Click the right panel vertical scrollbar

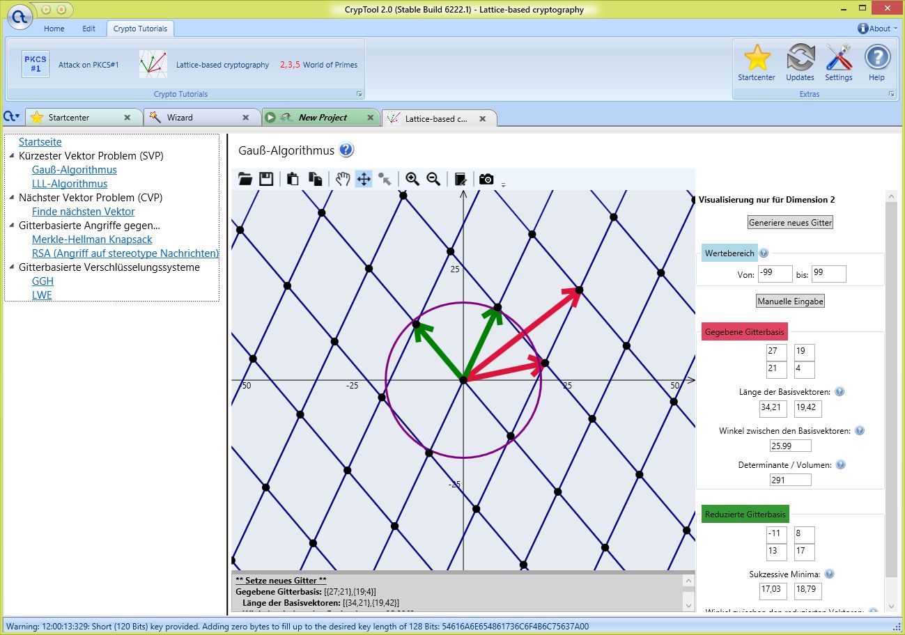pos(891,390)
